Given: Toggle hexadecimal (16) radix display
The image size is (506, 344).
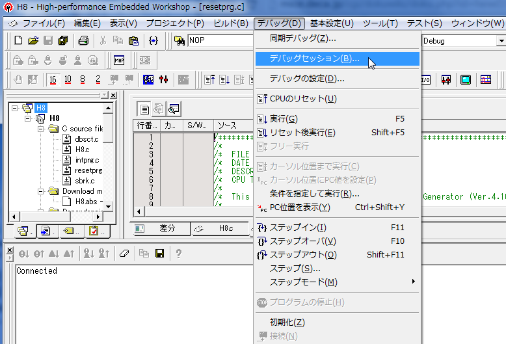Looking at the screenshot, I should pyautogui.click(x=53, y=80).
